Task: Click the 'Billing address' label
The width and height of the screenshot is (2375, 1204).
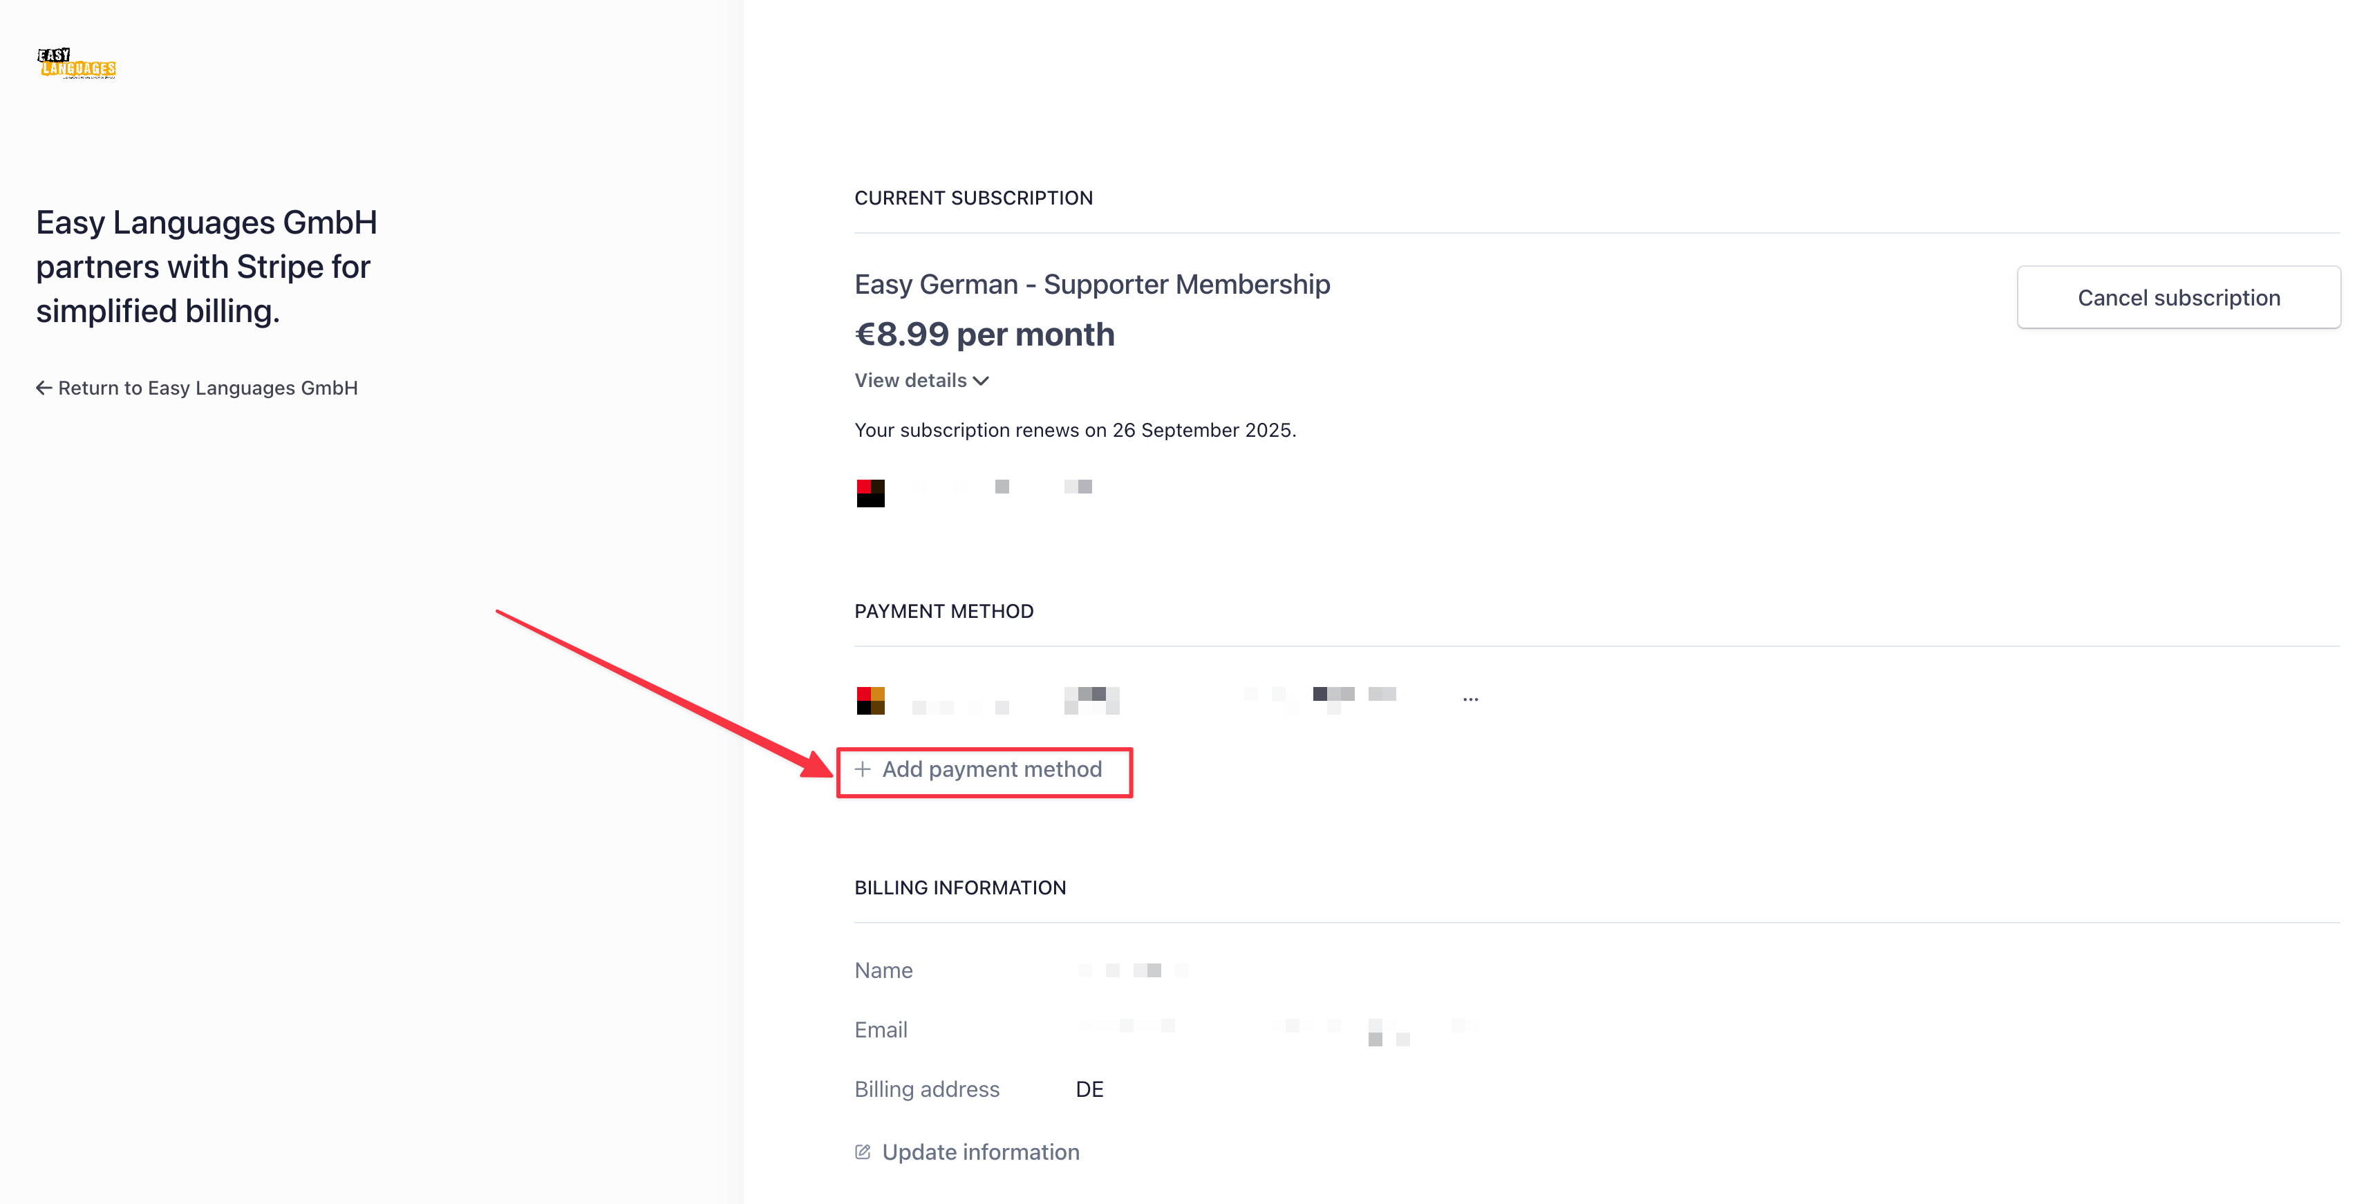Action: (927, 1090)
